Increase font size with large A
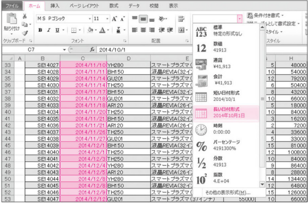Screen dimensions: 308x203 click(114, 18)
